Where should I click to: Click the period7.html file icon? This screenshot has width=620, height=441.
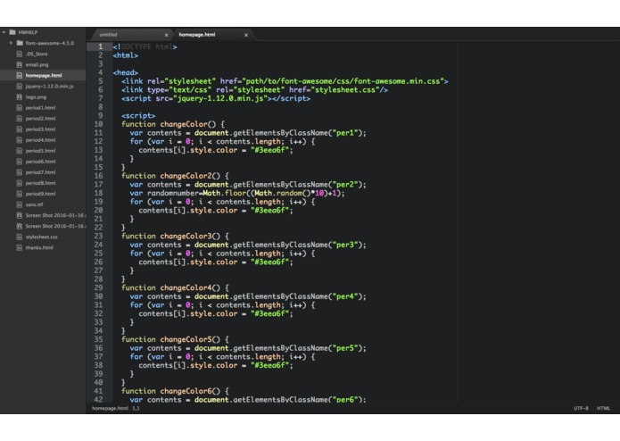[x=20, y=172]
